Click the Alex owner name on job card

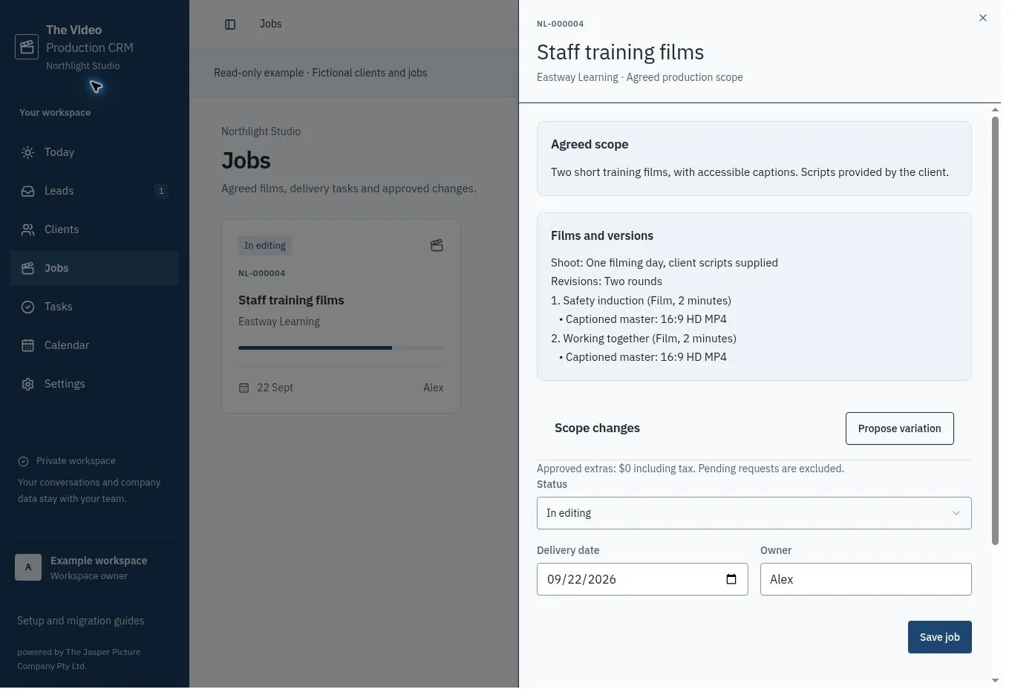coord(434,388)
